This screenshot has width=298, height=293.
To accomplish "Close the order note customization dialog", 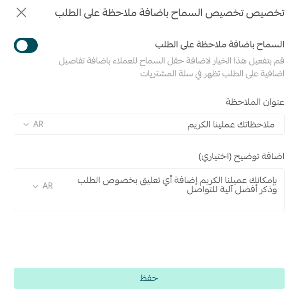I will tap(21, 12).
